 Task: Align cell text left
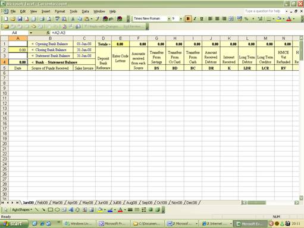pyautogui.click(x=211, y=18)
